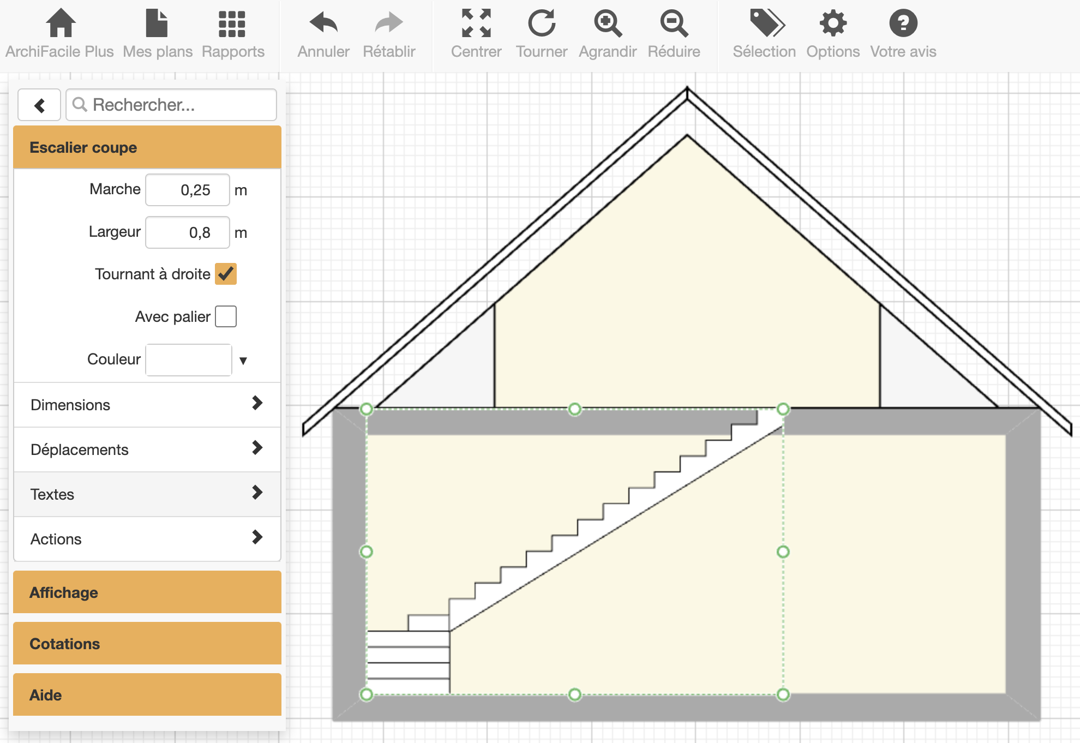Center the plan with Centrer
Screen dimensions: 1080x743
tap(476, 24)
